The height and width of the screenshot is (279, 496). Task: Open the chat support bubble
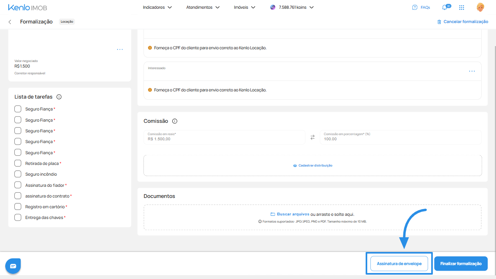click(x=13, y=266)
